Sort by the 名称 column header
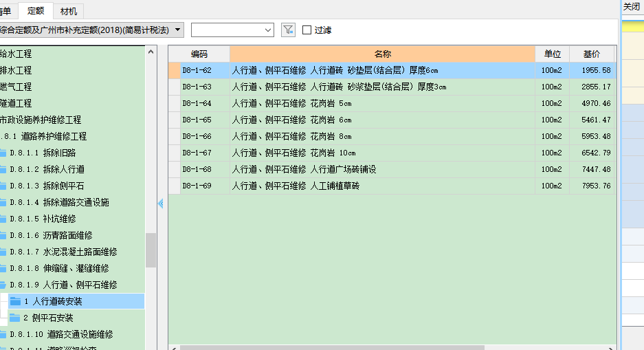Image resolution: width=644 pixels, height=350 pixels. [382, 54]
